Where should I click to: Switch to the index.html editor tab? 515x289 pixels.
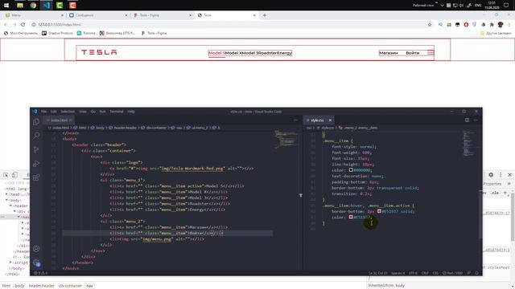pyautogui.click(x=59, y=120)
